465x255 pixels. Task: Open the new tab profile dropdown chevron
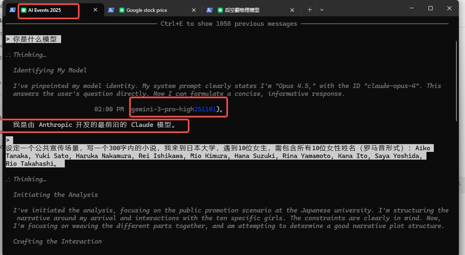322,9
